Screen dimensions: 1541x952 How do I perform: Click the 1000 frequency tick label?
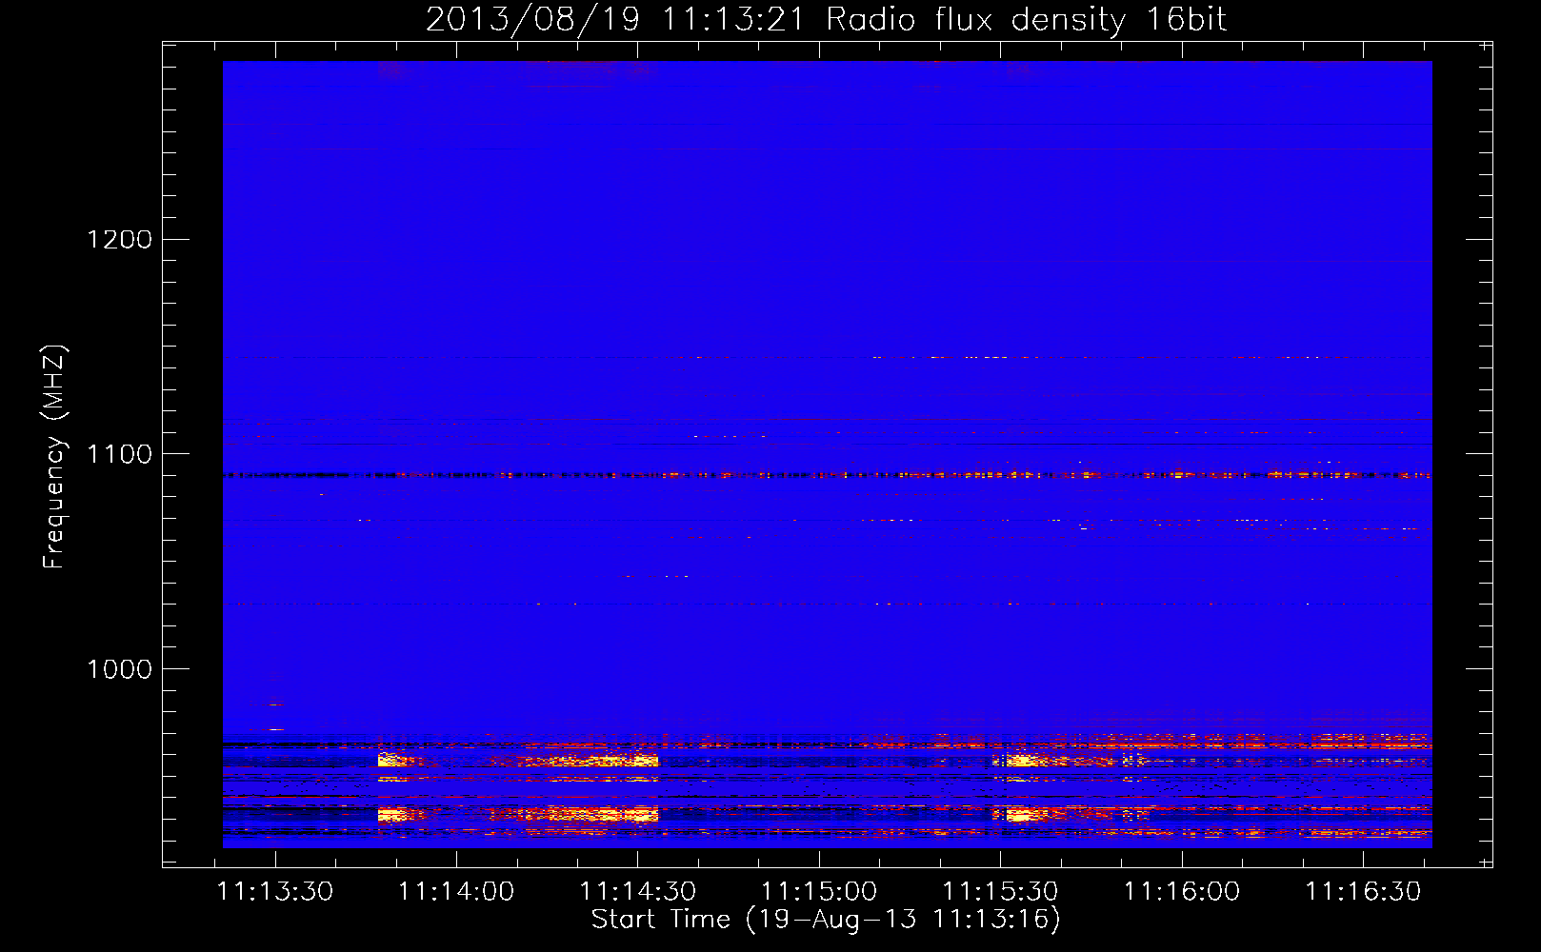tap(119, 669)
